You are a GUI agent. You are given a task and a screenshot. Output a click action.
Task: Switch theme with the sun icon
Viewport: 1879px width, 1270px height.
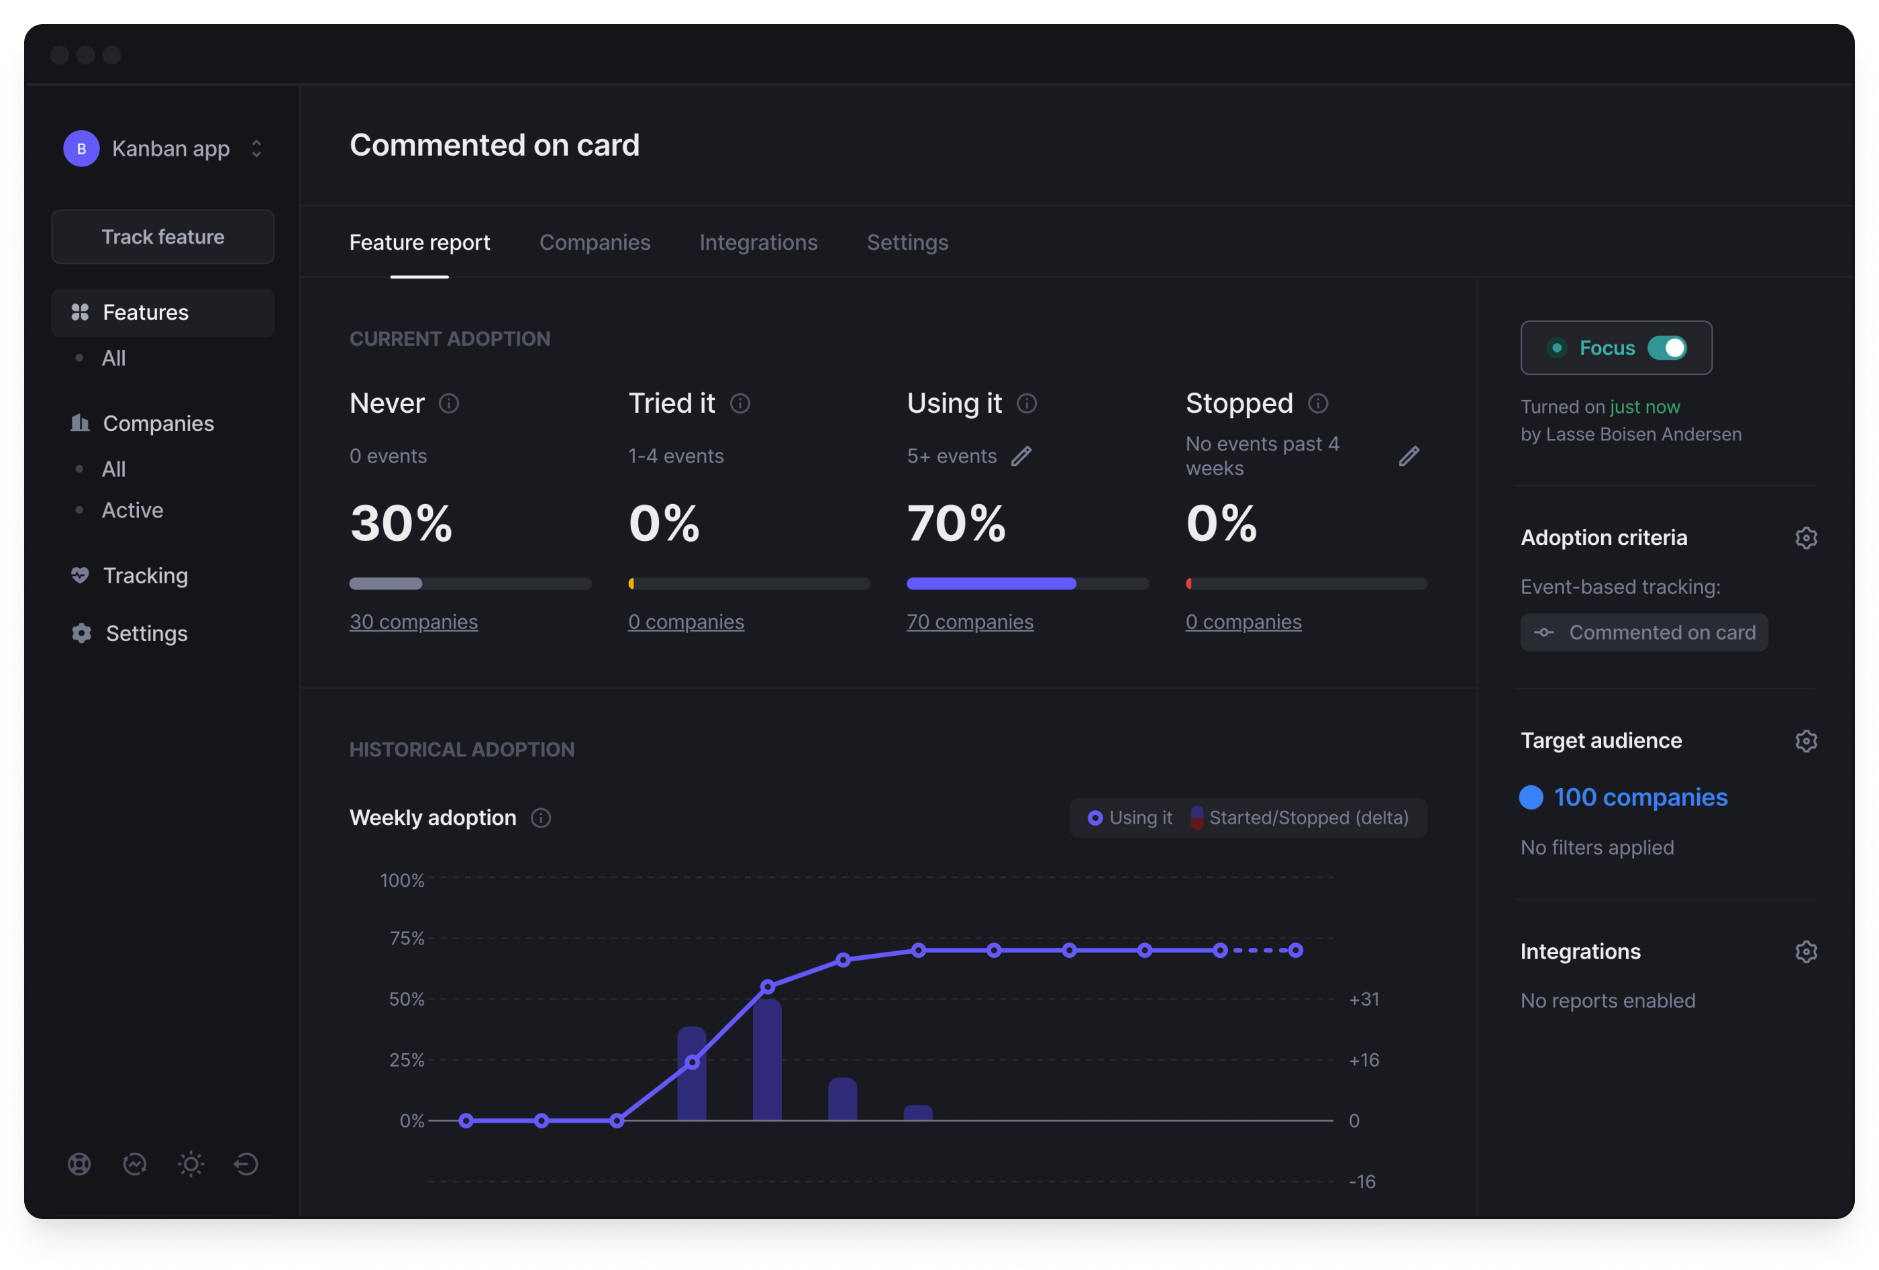191,1164
